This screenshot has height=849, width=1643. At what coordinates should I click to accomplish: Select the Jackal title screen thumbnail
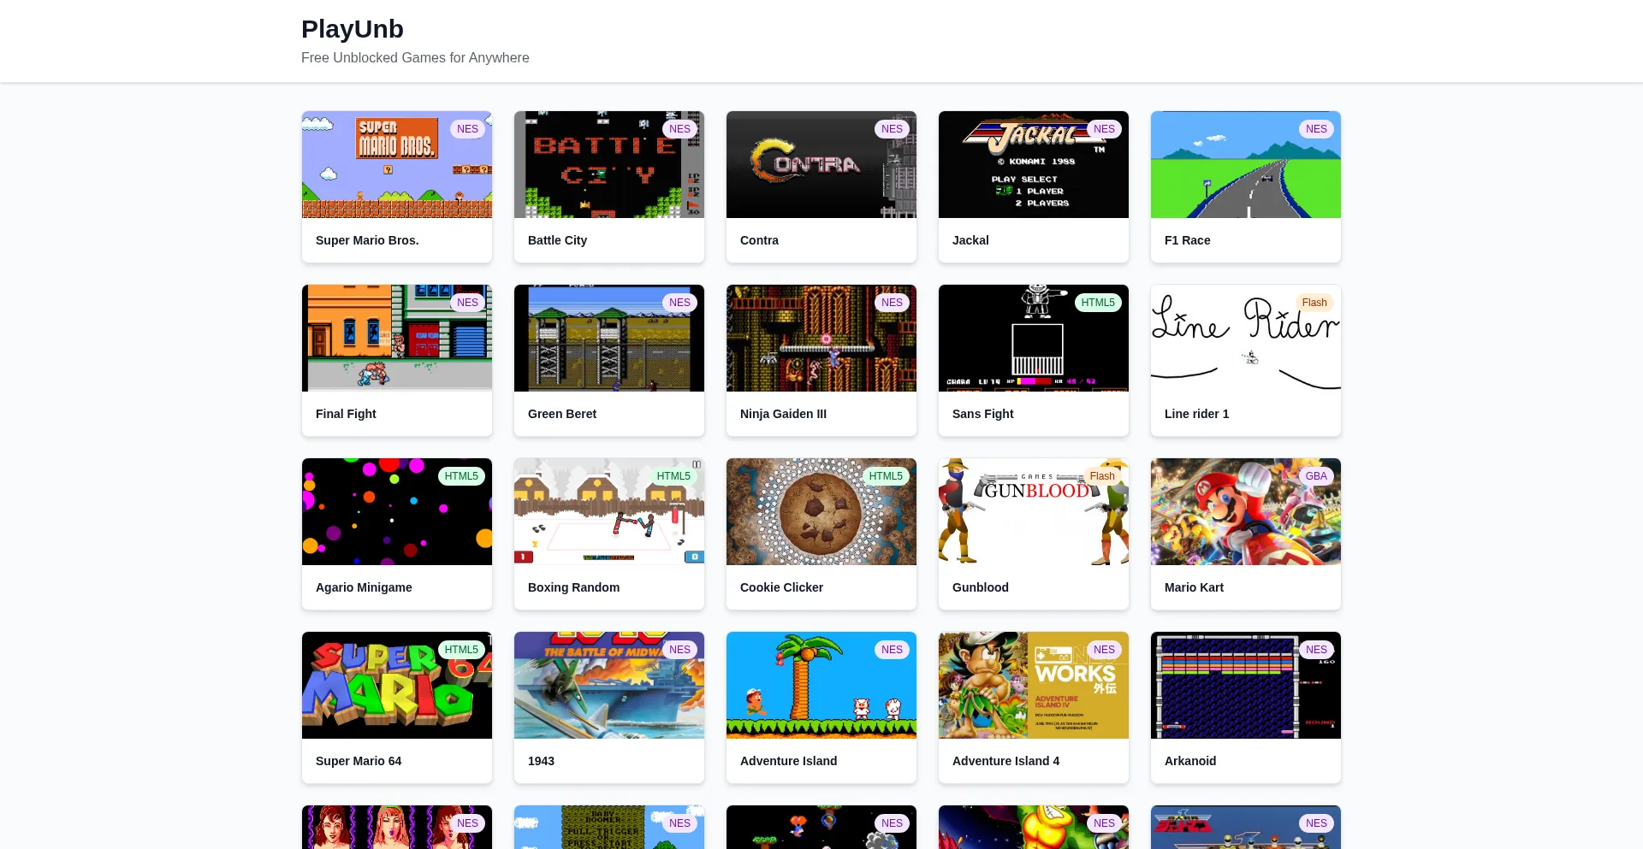pos(1033,165)
